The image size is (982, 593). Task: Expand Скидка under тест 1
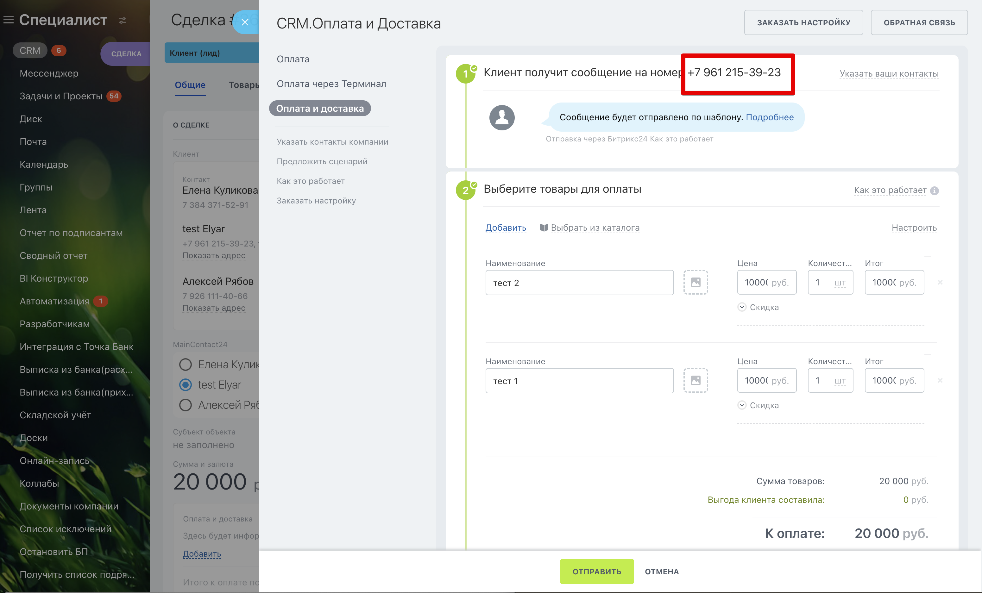coord(742,405)
